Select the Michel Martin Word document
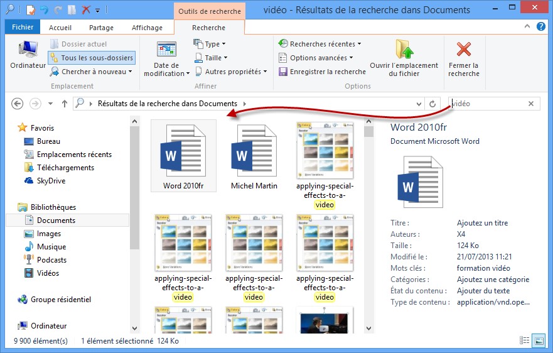Image resolution: width=553 pixels, height=353 pixels. click(254, 157)
